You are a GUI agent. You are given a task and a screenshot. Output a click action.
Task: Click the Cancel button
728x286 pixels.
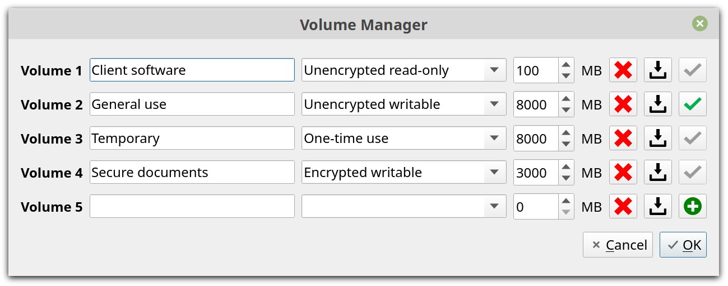[x=618, y=245]
